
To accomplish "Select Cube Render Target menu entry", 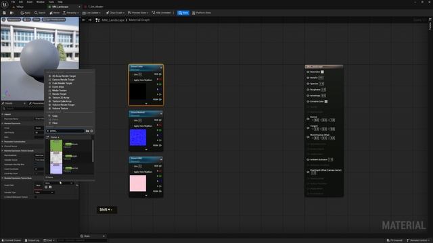I will click(62, 83).
